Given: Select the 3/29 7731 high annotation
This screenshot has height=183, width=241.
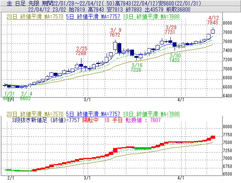Looking at the screenshot, I should pos(170,30).
